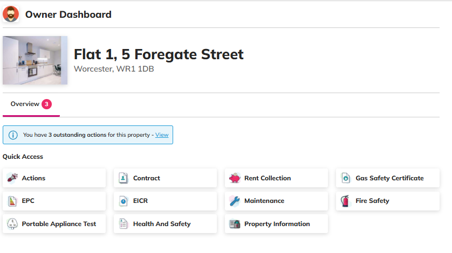
Task: Click the piggy bank Rent Collection icon
Action: coord(235,178)
